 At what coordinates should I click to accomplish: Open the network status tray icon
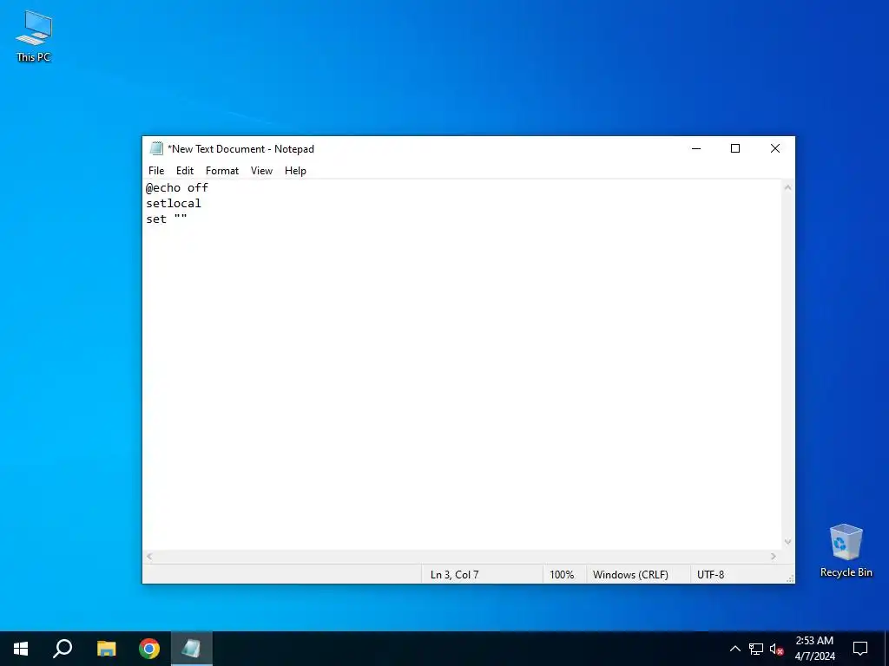pos(756,649)
